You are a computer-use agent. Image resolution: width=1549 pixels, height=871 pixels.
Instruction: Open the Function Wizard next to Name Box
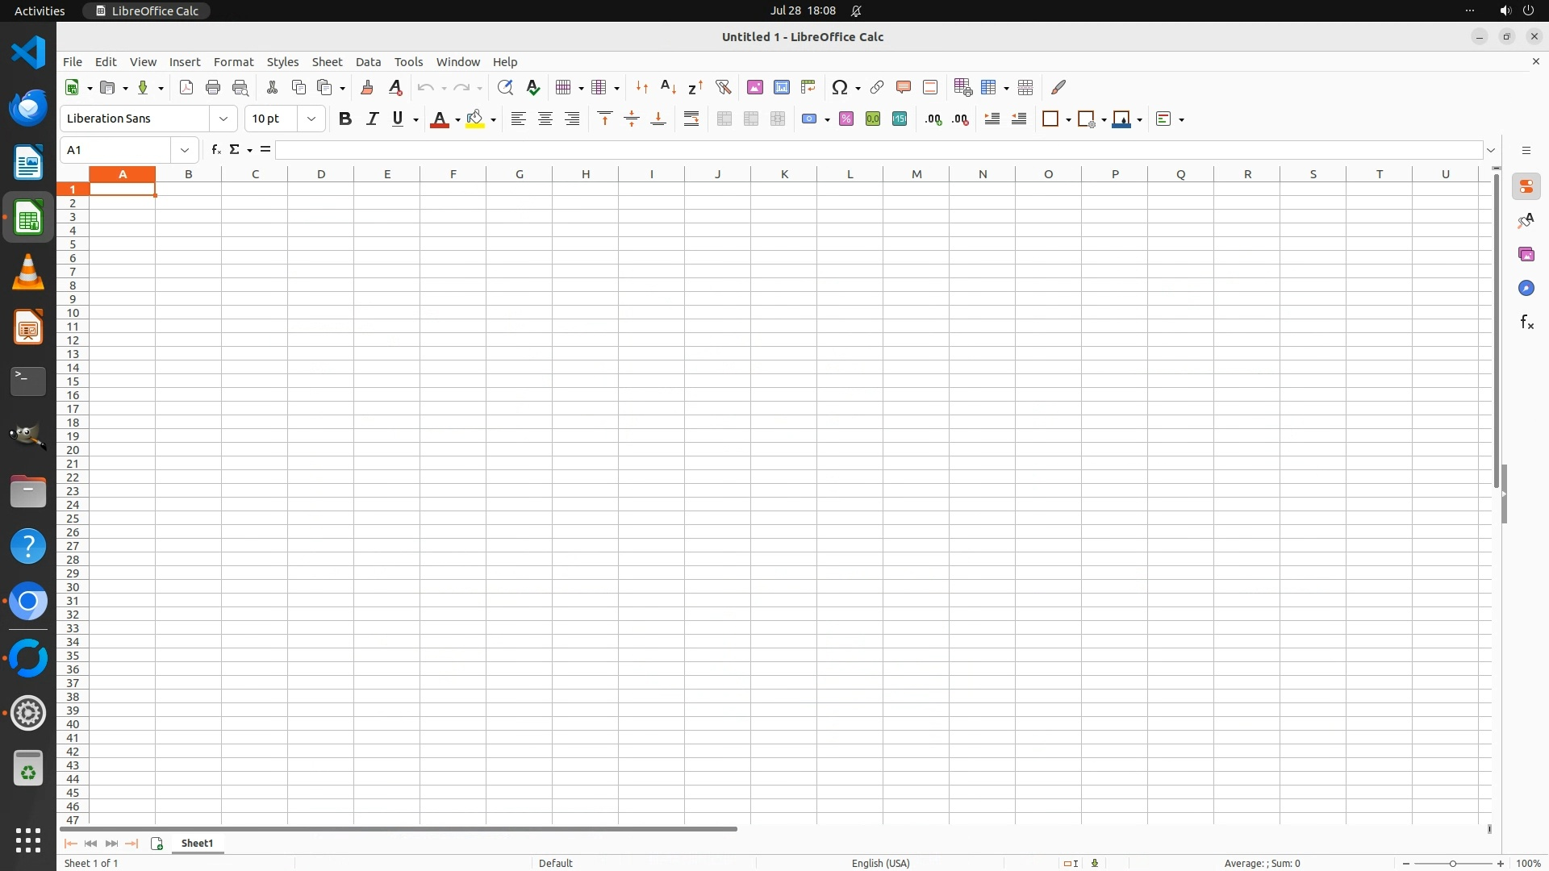[x=215, y=150]
